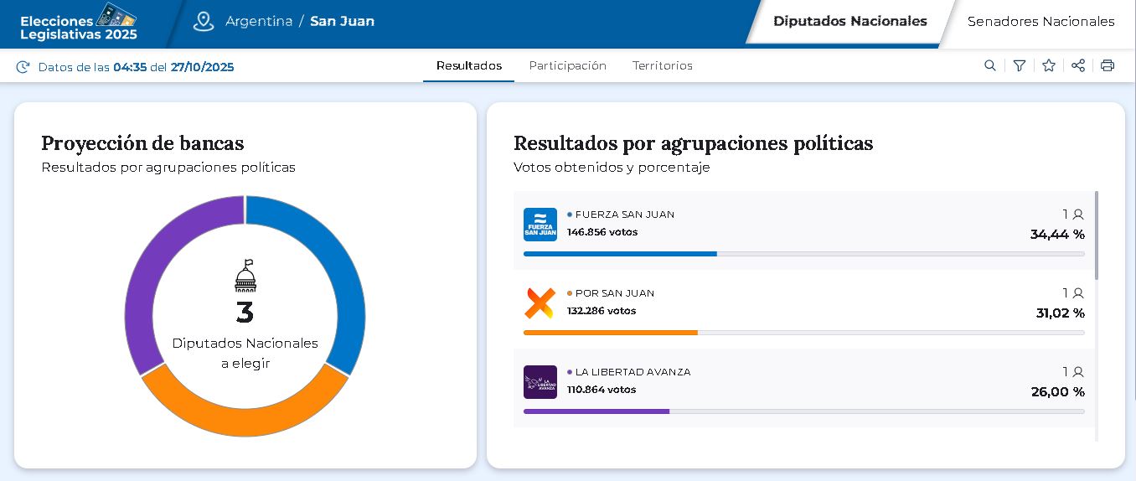Click the share icon

coord(1078,65)
